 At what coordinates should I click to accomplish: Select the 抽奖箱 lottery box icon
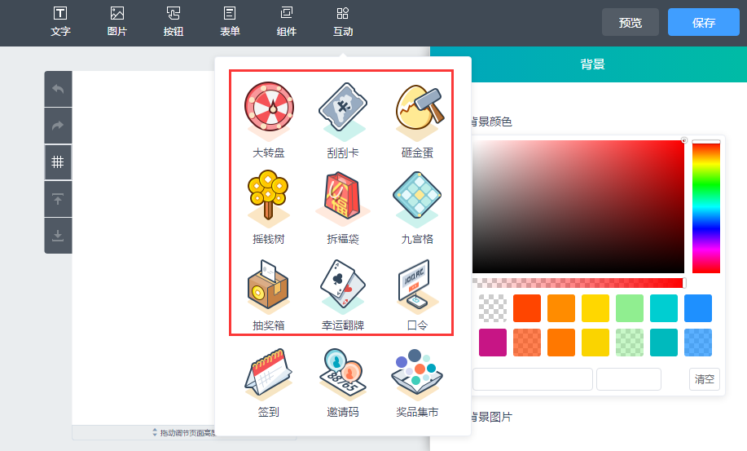pos(269,285)
